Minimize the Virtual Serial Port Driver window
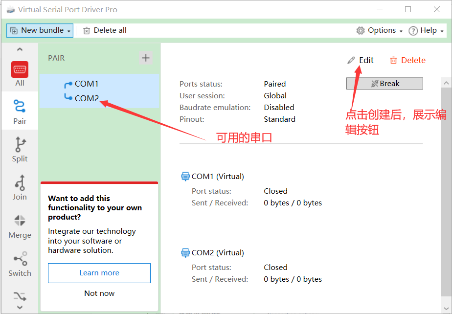 coord(380,9)
